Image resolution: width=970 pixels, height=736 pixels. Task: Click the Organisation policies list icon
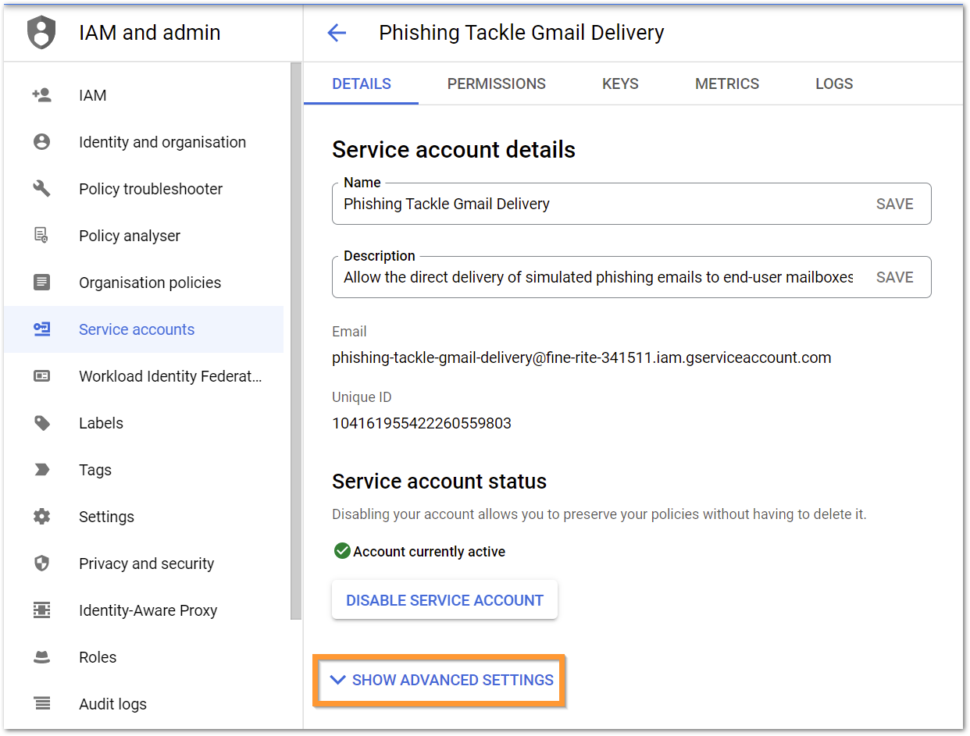coord(42,283)
